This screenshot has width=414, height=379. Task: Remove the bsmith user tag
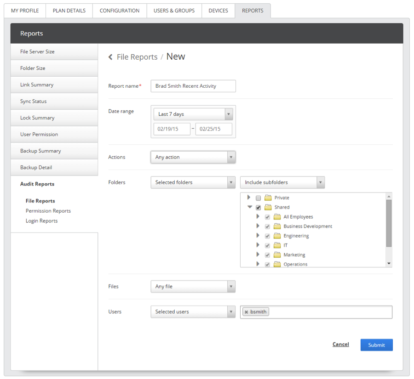click(247, 312)
